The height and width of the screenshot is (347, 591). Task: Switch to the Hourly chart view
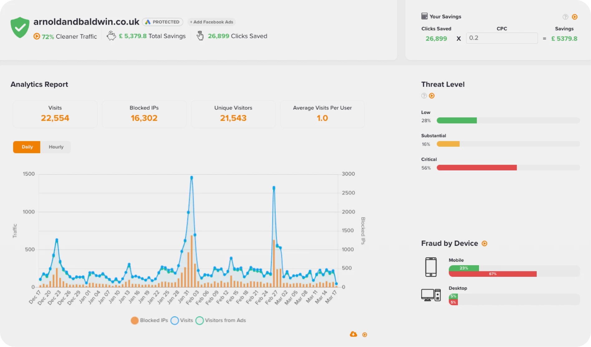(x=56, y=147)
